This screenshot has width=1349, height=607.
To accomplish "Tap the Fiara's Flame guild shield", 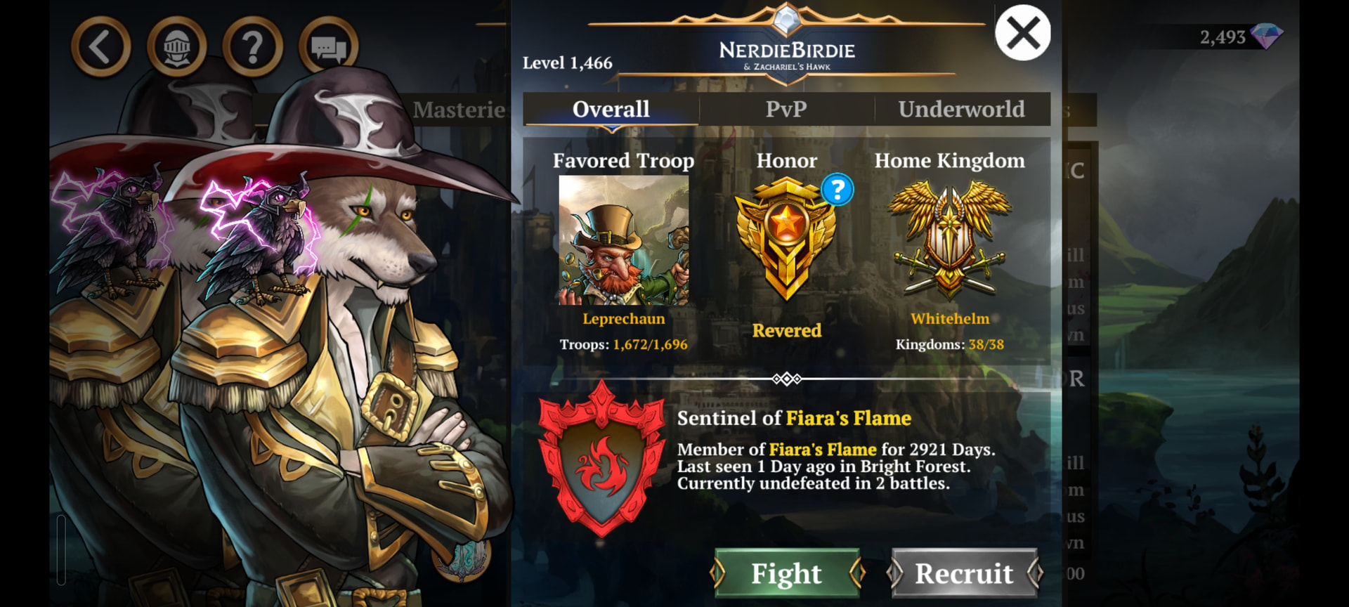I will tap(601, 458).
